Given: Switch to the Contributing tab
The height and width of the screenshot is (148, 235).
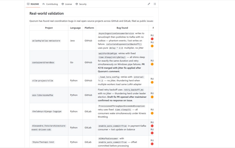Looking at the screenshot, I should pyautogui.click(x=50, y=4).
